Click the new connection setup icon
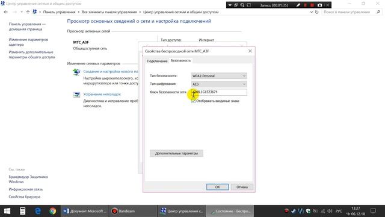 pos(76,72)
